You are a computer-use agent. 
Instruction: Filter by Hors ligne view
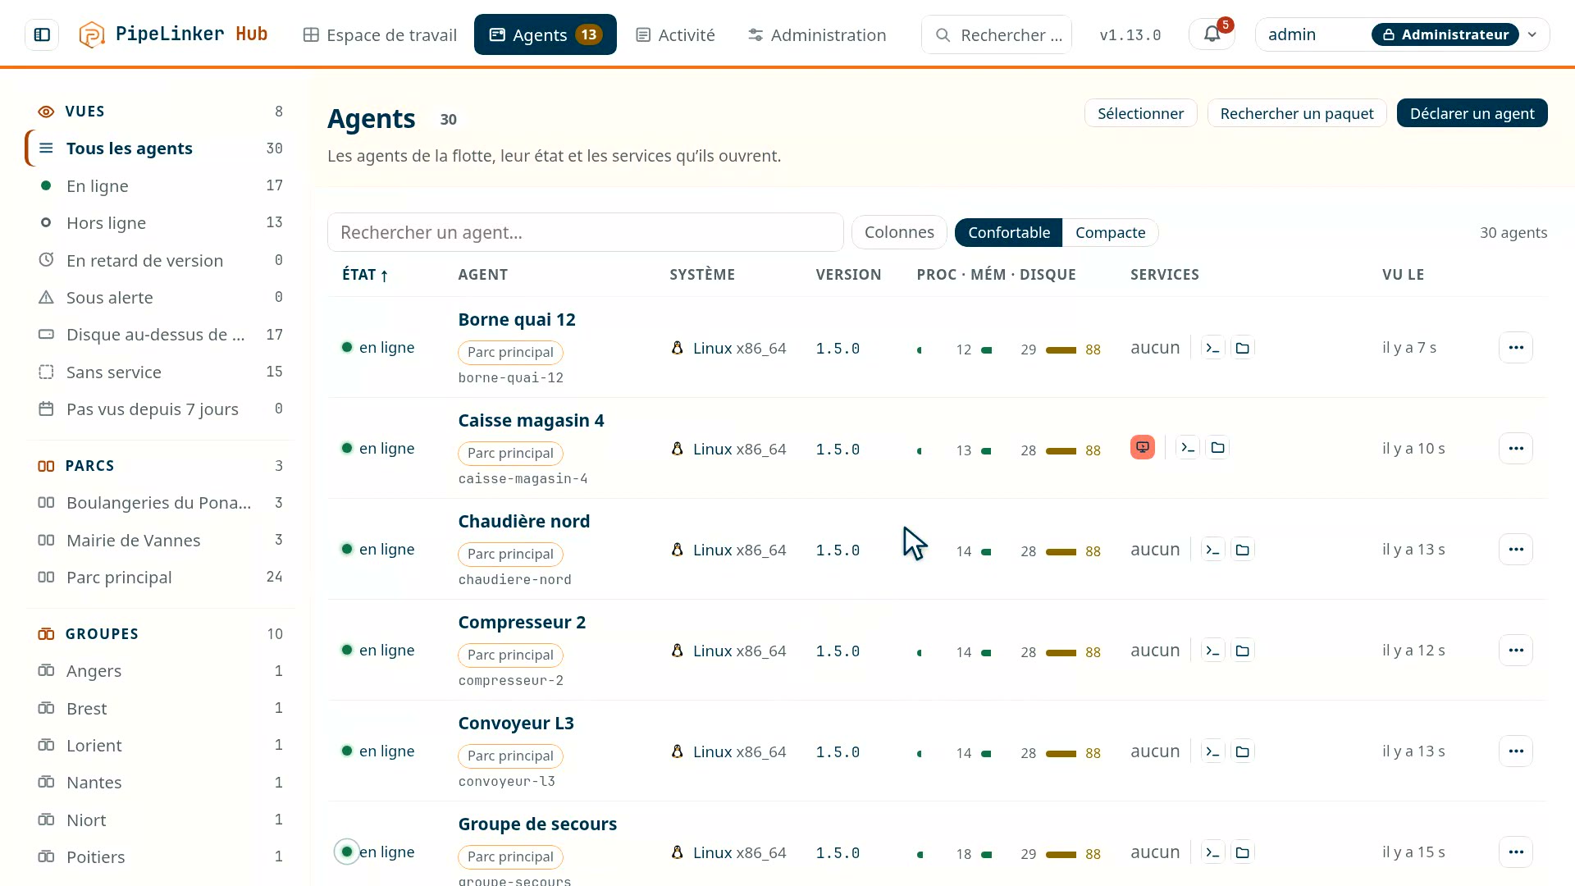click(160, 223)
